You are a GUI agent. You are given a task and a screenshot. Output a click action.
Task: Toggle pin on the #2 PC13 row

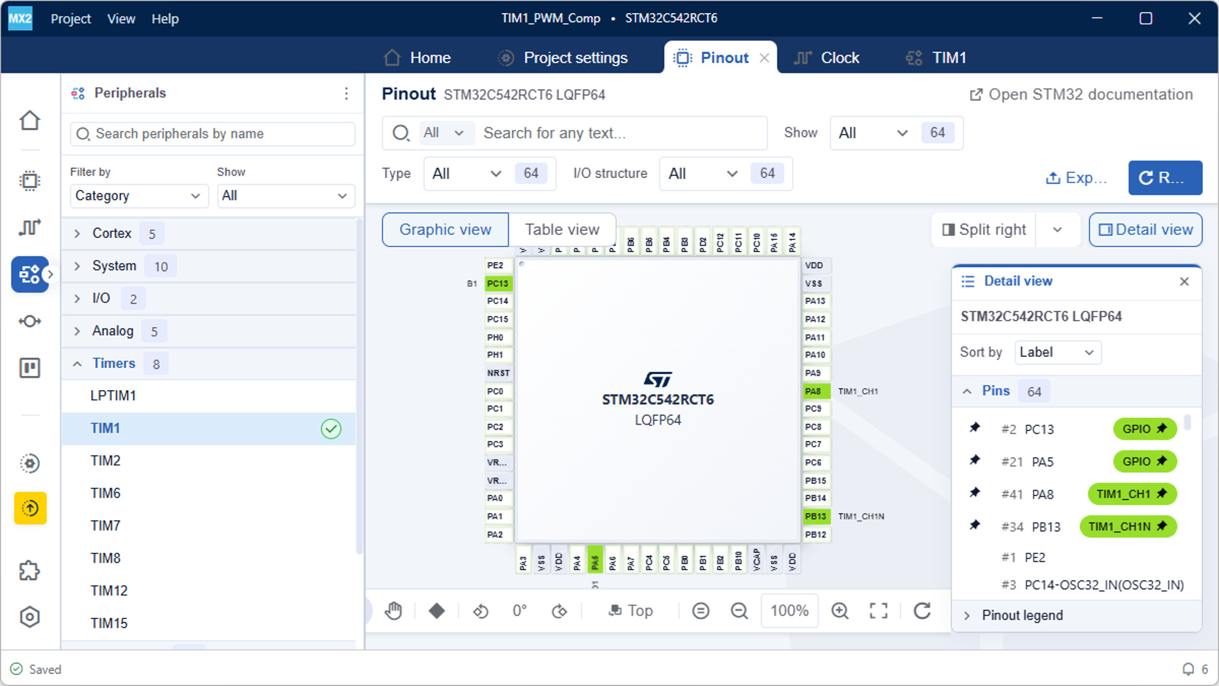974,428
